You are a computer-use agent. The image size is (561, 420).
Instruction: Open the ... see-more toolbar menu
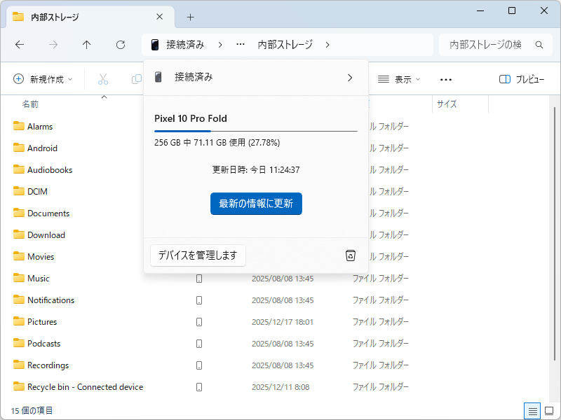click(x=446, y=79)
